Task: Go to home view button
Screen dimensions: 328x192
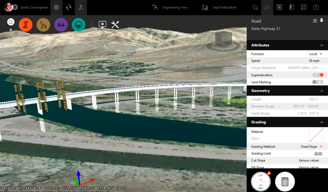Action: tap(11, 22)
